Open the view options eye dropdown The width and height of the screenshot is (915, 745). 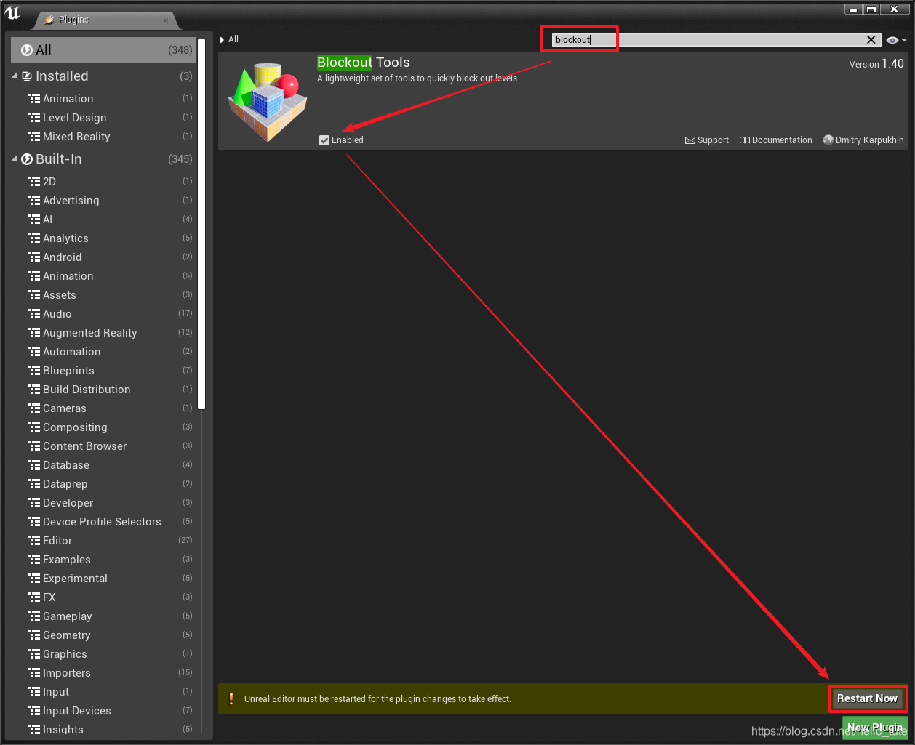(896, 40)
